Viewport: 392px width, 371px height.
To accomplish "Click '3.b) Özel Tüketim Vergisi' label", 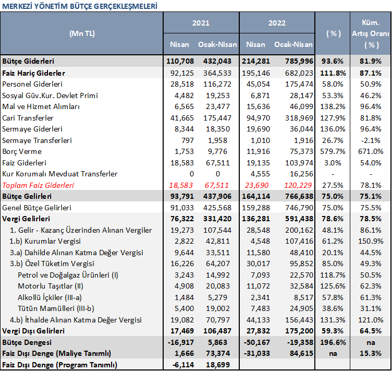I will coord(52,264).
